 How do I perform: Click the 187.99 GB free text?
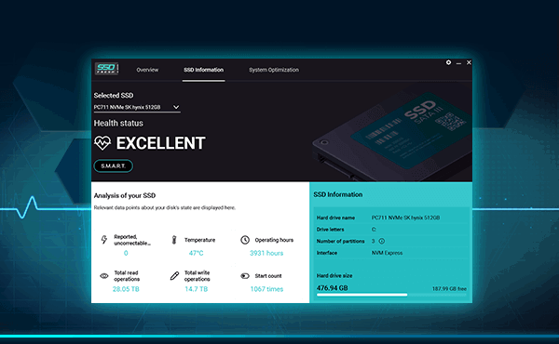[449, 289]
